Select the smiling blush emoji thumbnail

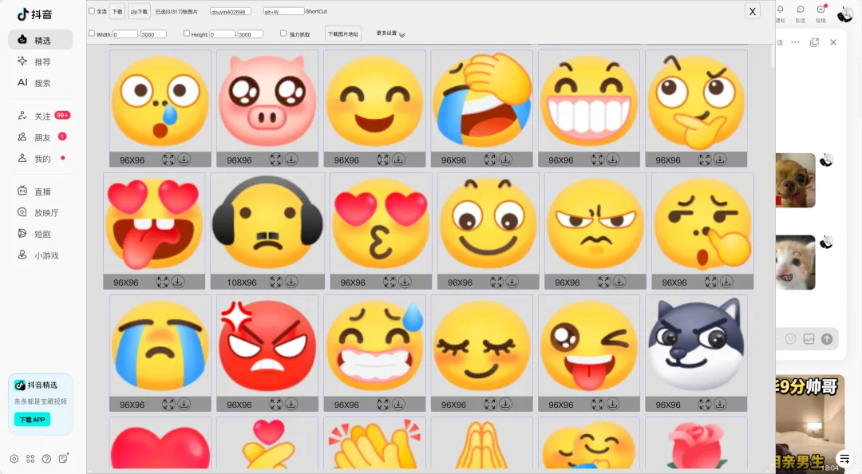point(374,101)
